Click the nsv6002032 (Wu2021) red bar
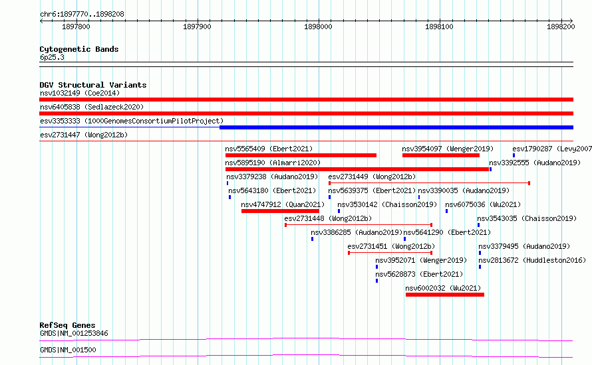Screen dimensions: 592x365 point(445,295)
